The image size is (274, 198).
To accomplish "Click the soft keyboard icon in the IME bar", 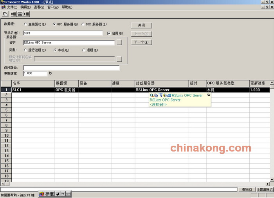I will [x=68, y=194].
